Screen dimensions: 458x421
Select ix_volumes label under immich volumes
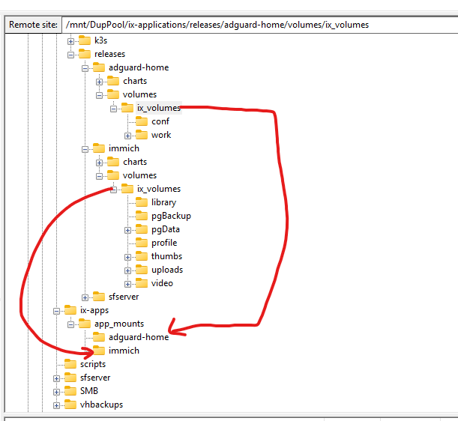[159, 189]
